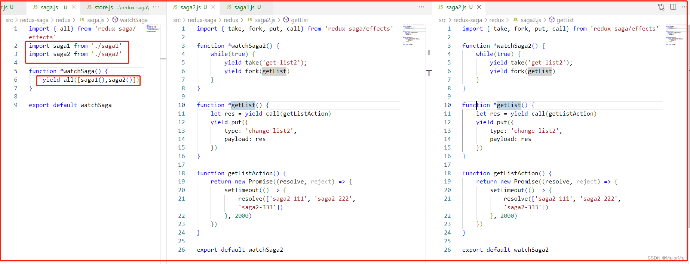Viewport: 690px width, 264px height.
Task: Click 'src' breadcrumb in left editor
Action: [x=9, y=20]
